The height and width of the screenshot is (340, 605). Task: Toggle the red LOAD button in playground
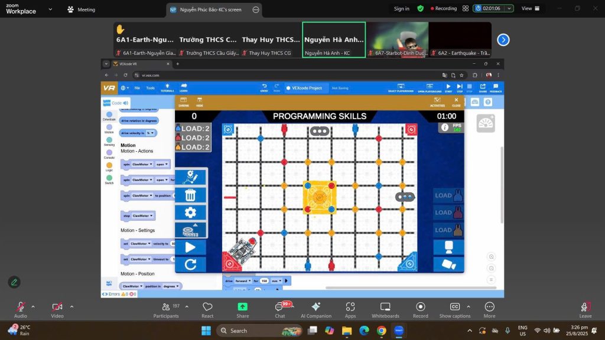click(449, 212)
